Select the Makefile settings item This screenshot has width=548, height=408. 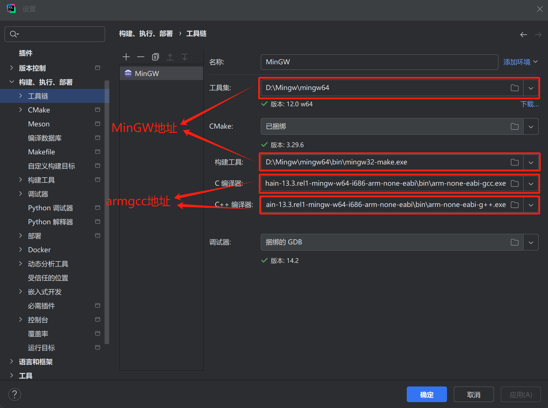click(41, 152)
